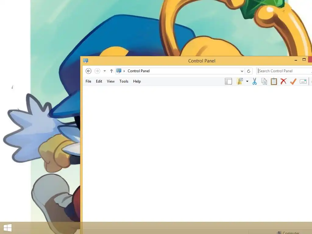
Task: Click the window system icon in title bar
Action: [x=86, y=61]
